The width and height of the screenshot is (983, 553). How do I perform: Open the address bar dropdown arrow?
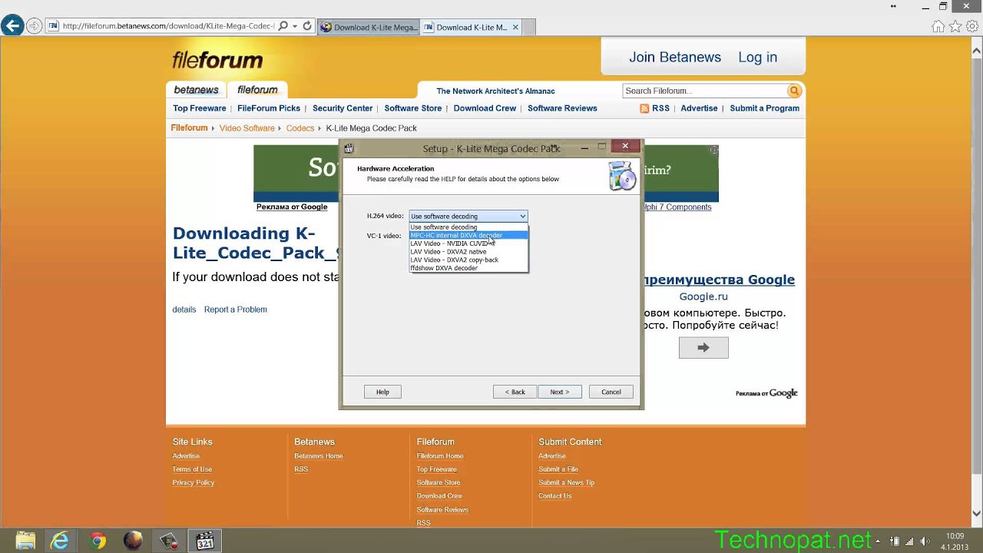click(295, 26)
